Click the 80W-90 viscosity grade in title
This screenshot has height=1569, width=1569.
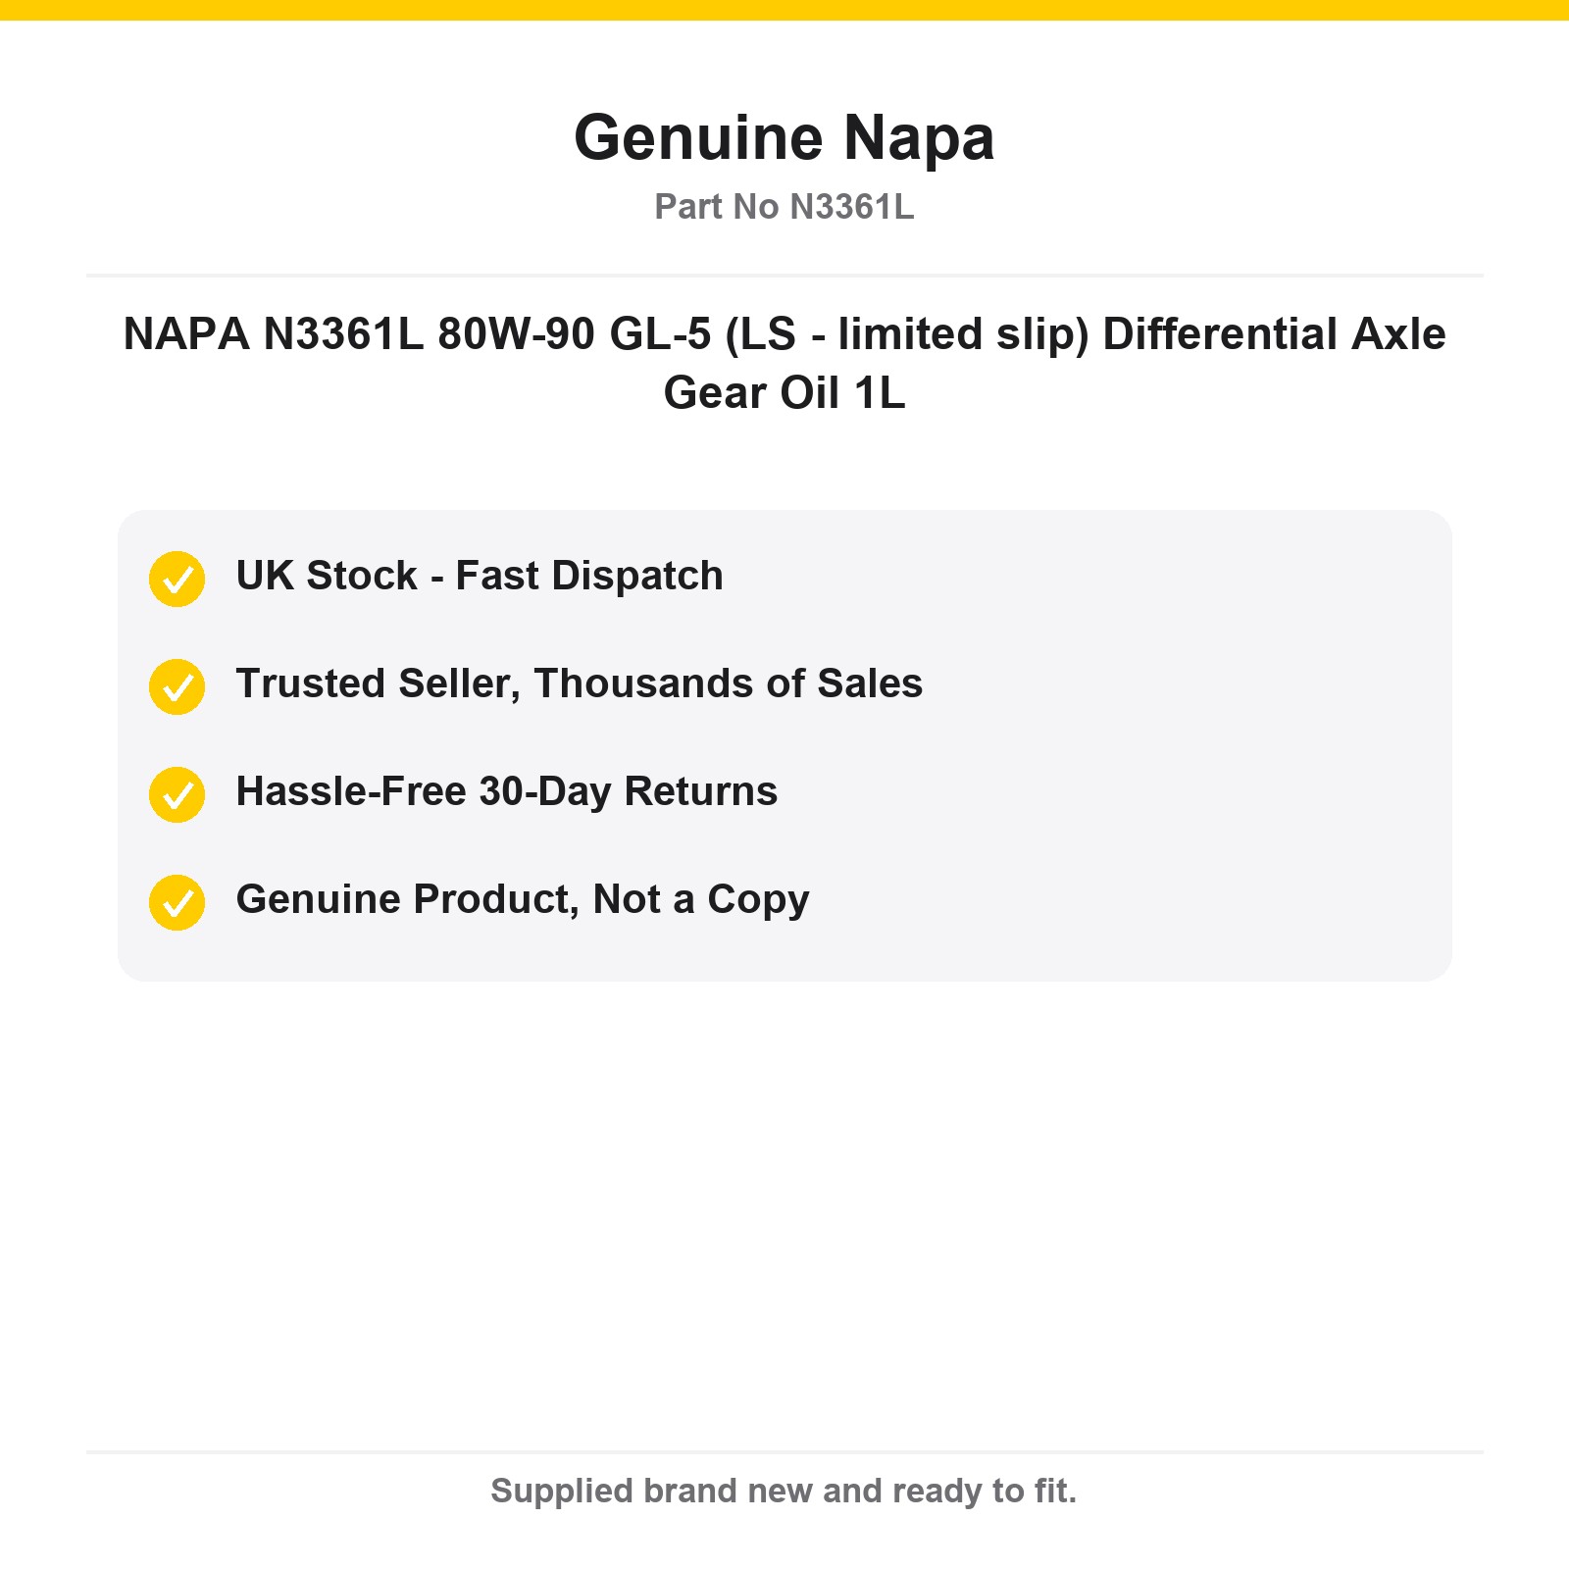(517, 334)
